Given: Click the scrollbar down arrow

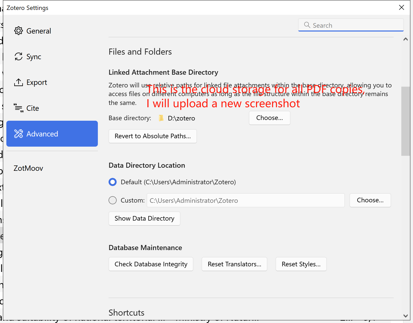Looking at the screenshot, I should coord(406,316).
